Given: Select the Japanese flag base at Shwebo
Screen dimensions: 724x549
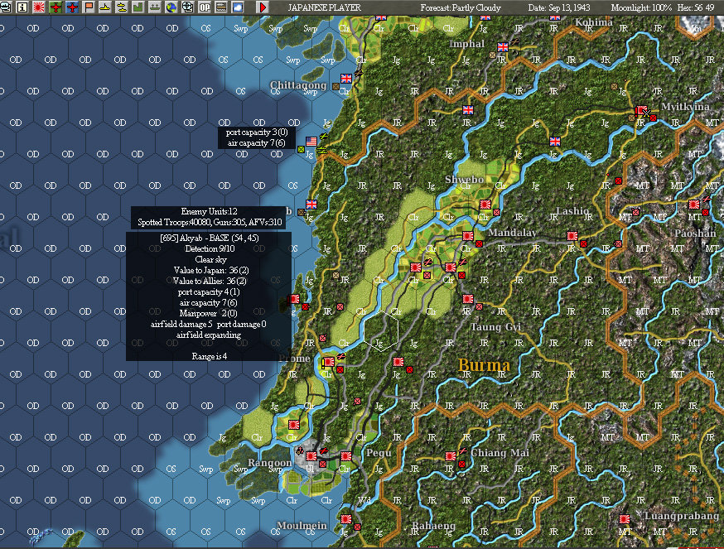Looking at the screenshot, I should [x=485, y=204].
